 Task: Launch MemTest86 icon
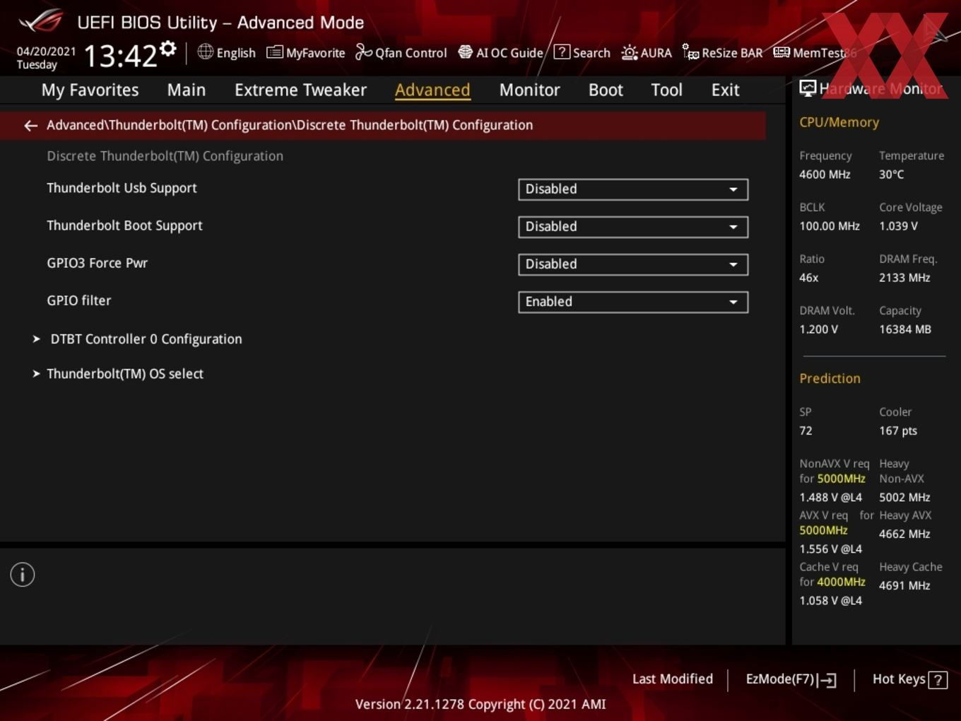point(781,52)
